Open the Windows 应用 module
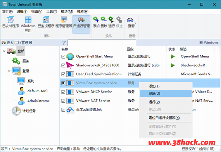This screenshot has height=152, width=221. coord(28,24)
